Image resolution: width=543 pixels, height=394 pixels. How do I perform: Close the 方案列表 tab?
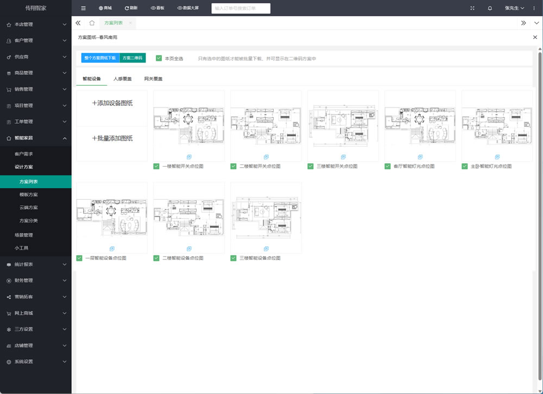click(x=130, y=23)
